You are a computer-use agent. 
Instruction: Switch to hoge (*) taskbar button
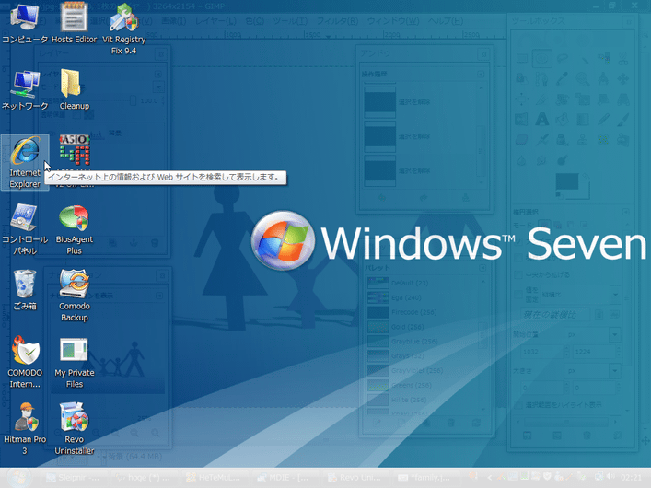[x=144, y=478]
